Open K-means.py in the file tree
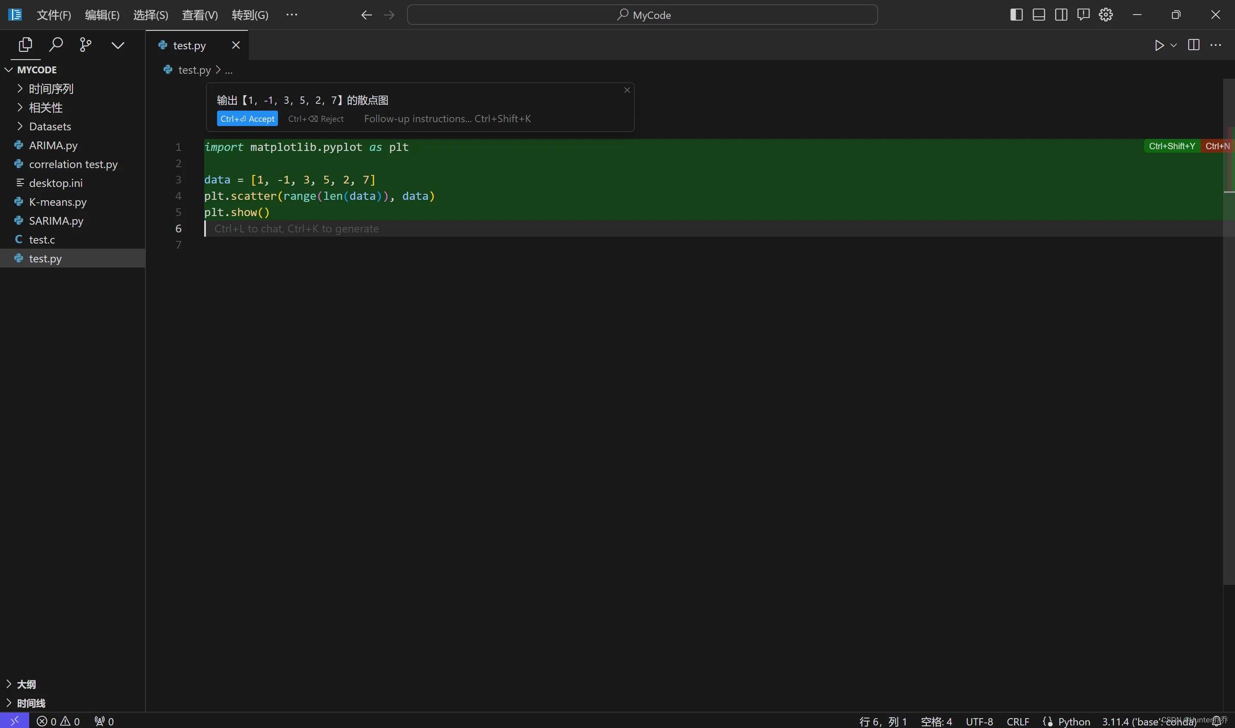 (57, 202)
